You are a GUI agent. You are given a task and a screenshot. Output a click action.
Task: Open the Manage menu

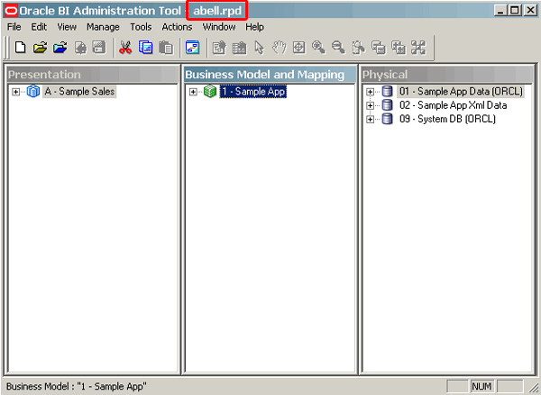(103, 27)
